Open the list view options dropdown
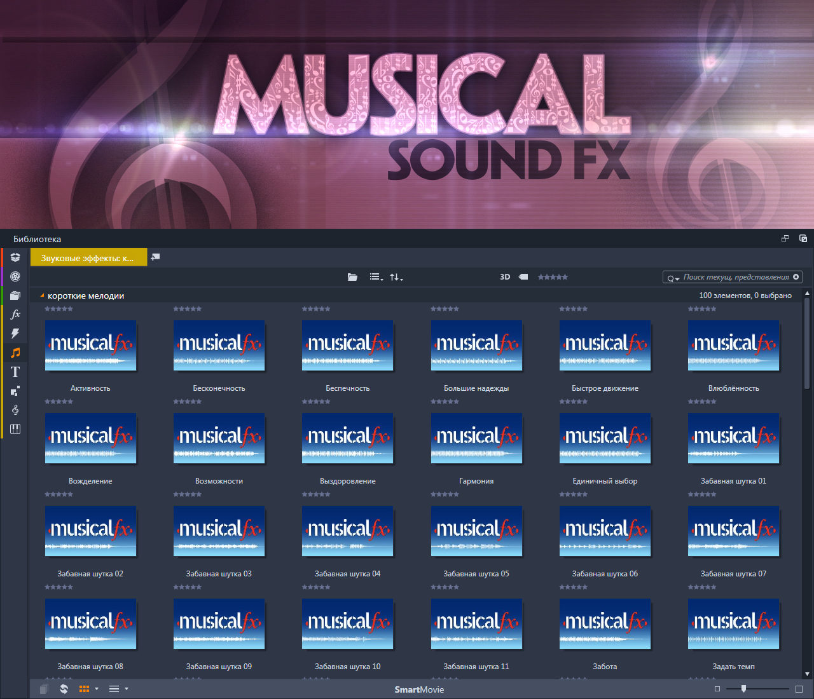The image size is (814, 699). 376,277
